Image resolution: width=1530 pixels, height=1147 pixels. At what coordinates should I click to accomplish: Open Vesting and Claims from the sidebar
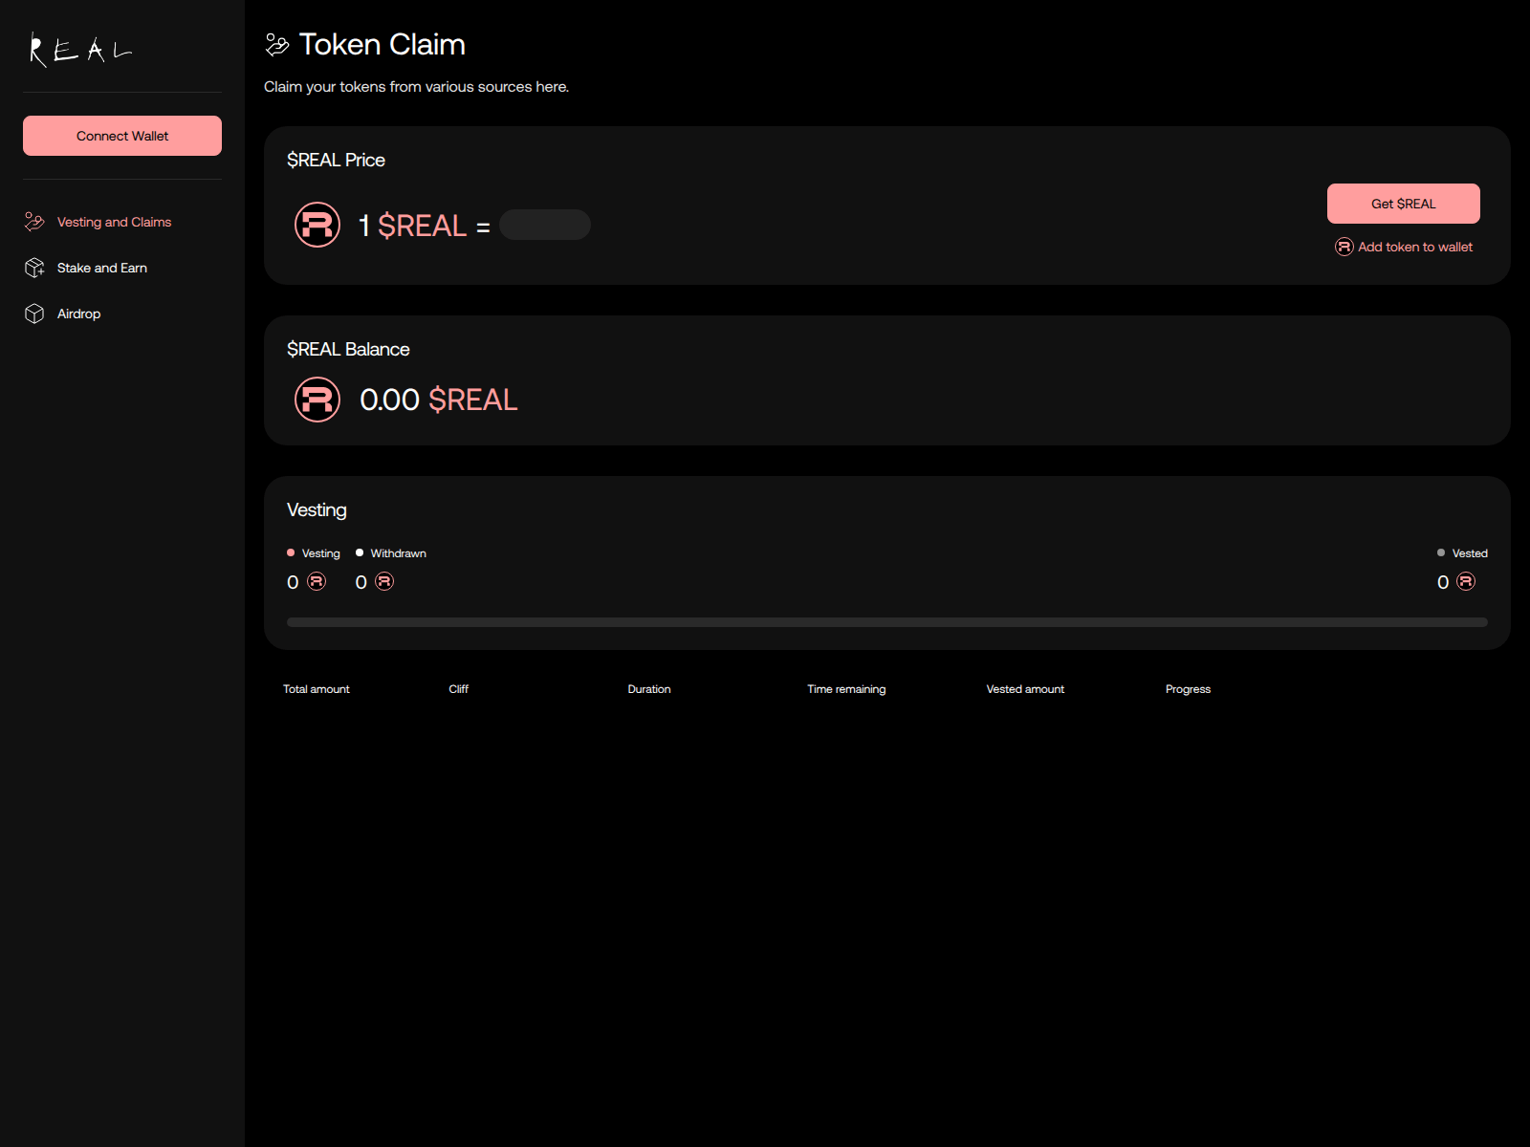point(114,221)
